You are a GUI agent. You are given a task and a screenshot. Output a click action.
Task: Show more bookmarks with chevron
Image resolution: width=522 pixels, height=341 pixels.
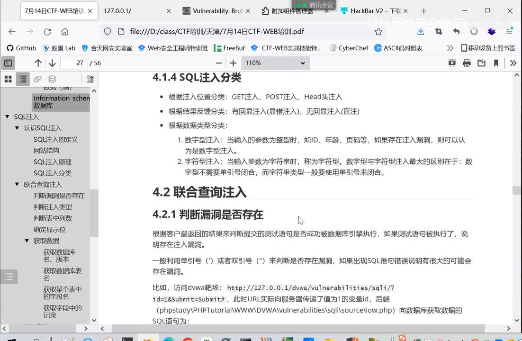pos(450,48)
